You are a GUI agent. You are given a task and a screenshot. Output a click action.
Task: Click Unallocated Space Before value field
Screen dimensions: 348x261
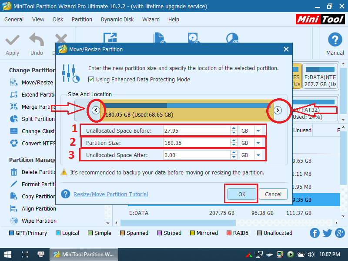click(197, 131)
